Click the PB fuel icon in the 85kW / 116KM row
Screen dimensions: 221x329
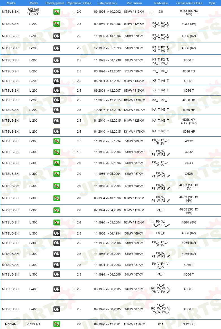pyautogui.click(x=57, y=210)
